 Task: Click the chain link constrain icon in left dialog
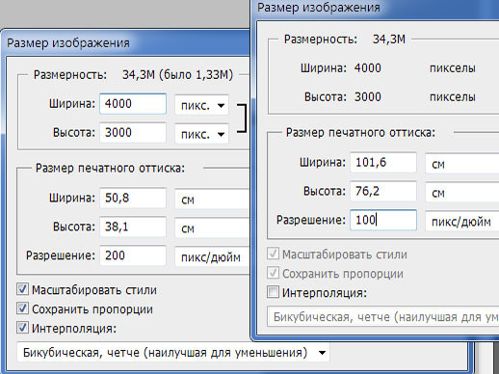point(243,119)
